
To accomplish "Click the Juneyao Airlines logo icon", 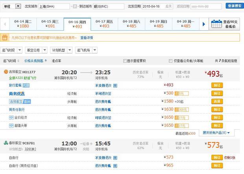I will point(6,72).
